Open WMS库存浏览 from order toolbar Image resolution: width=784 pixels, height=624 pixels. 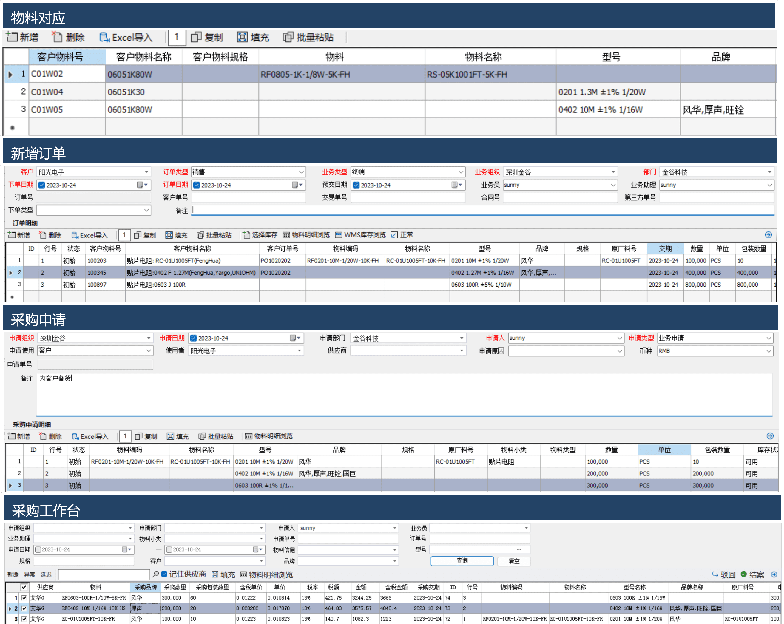(360, 235)
